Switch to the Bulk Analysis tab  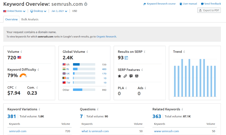coord(30,19)
